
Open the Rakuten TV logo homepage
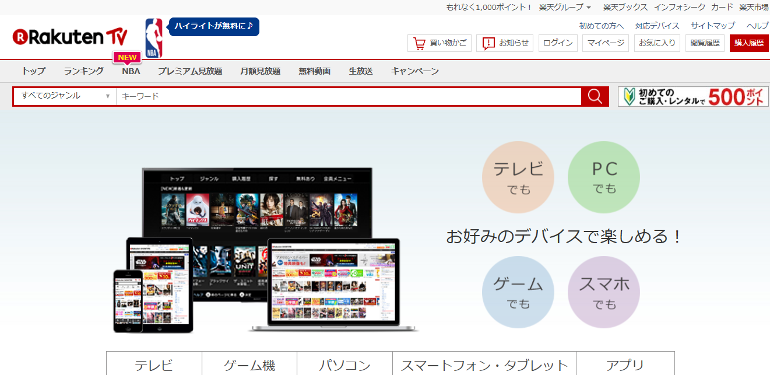click(x=70, y=37)
